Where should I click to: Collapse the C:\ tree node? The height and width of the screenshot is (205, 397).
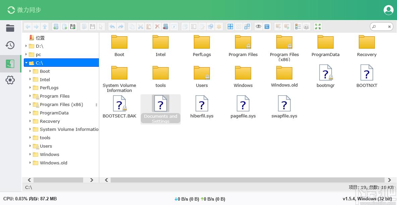26,63
